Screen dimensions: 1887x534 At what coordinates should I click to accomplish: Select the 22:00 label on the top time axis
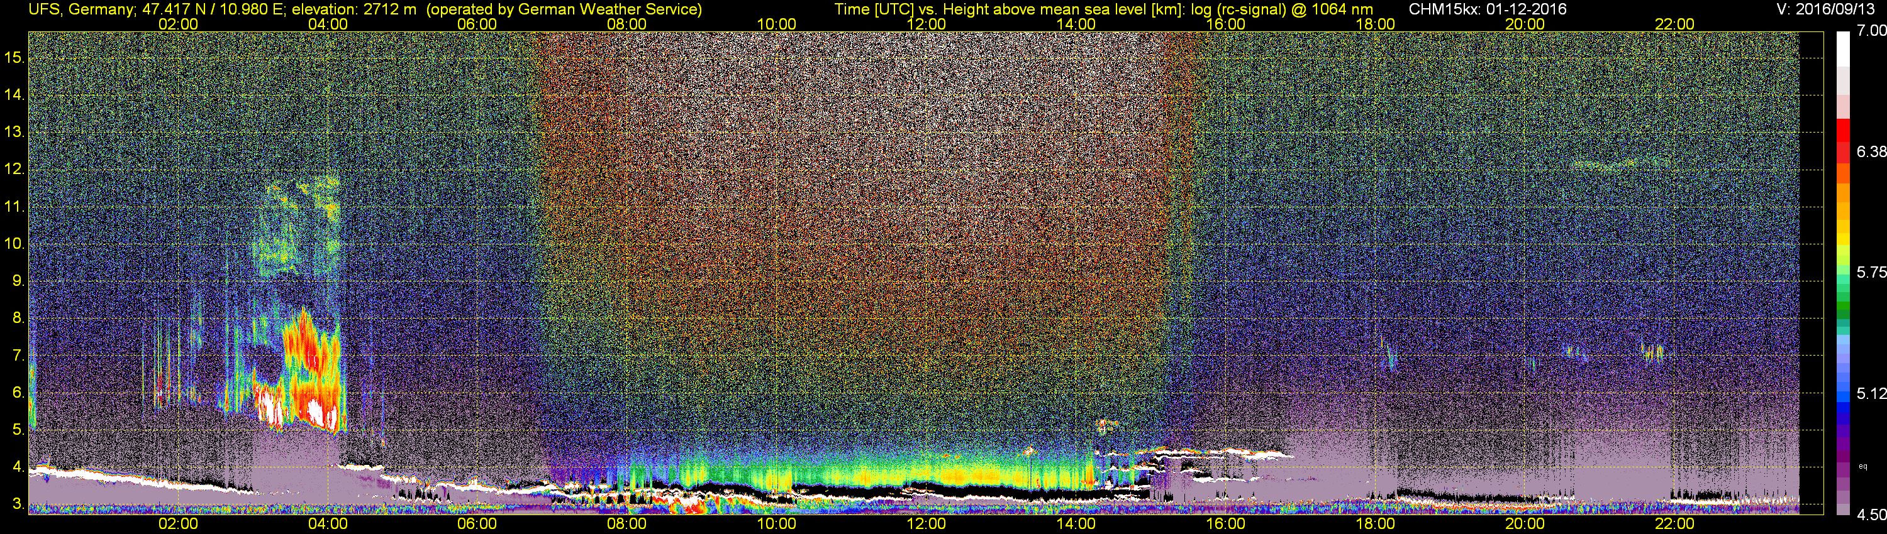[1674, 24]
